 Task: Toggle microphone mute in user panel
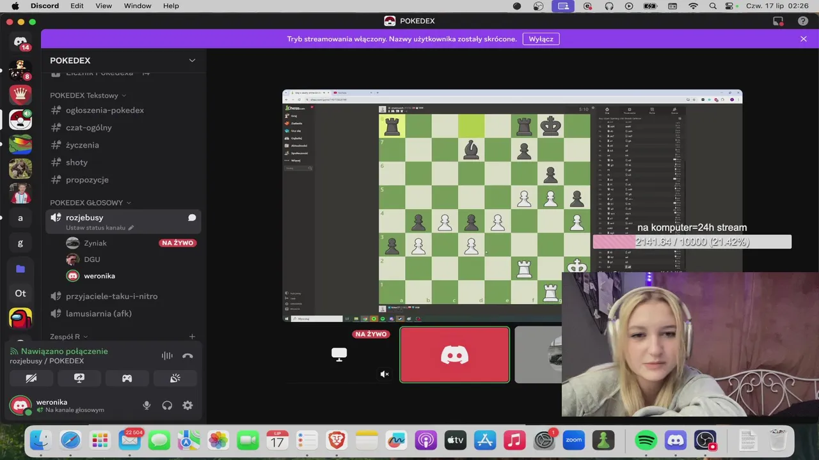click(147, 405)
